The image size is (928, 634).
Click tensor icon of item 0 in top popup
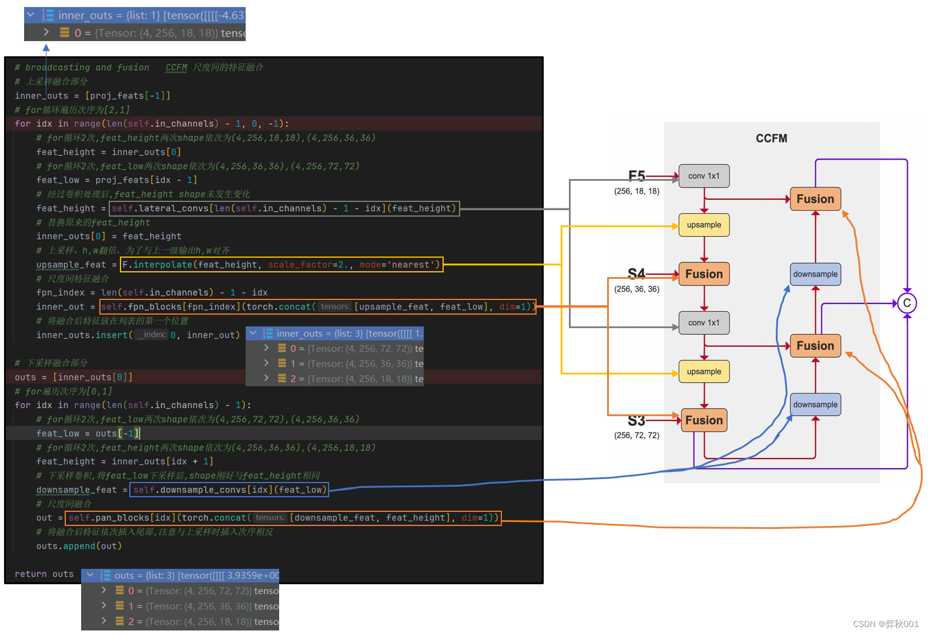click(65, 33)
